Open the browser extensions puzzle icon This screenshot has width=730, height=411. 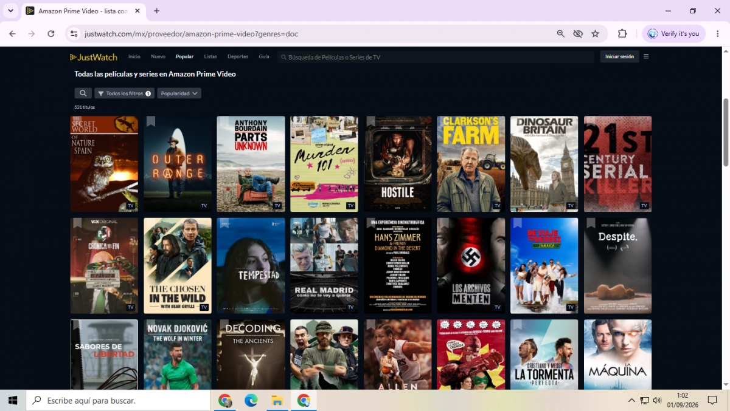pyautogui.click(x=622, y=33)
